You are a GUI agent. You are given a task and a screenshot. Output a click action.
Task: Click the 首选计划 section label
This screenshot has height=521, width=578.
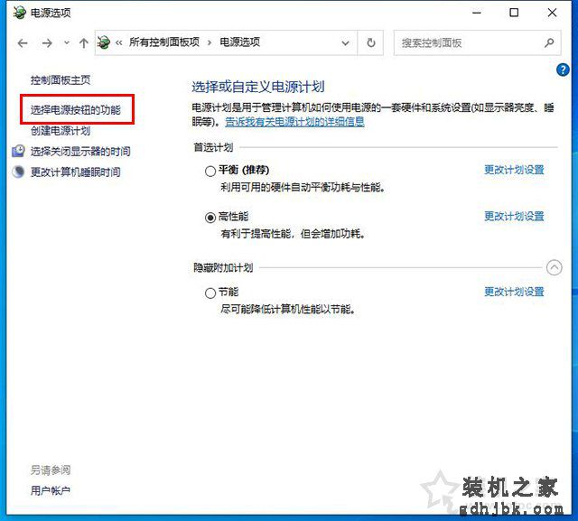[213, 147]
